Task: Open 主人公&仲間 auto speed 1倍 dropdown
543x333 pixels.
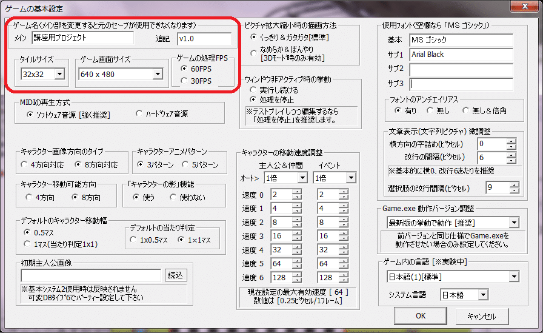Action: click(302, 178)
